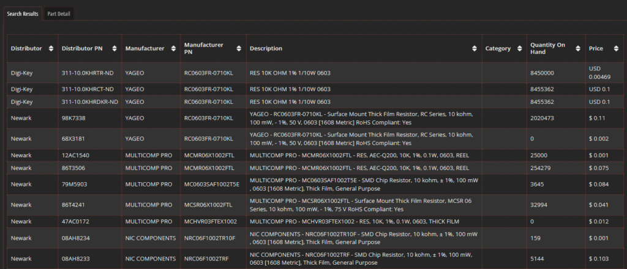Click Newark part 98K7338
Viewport: 627px width, 269px height.
click(x=73, y=118)
